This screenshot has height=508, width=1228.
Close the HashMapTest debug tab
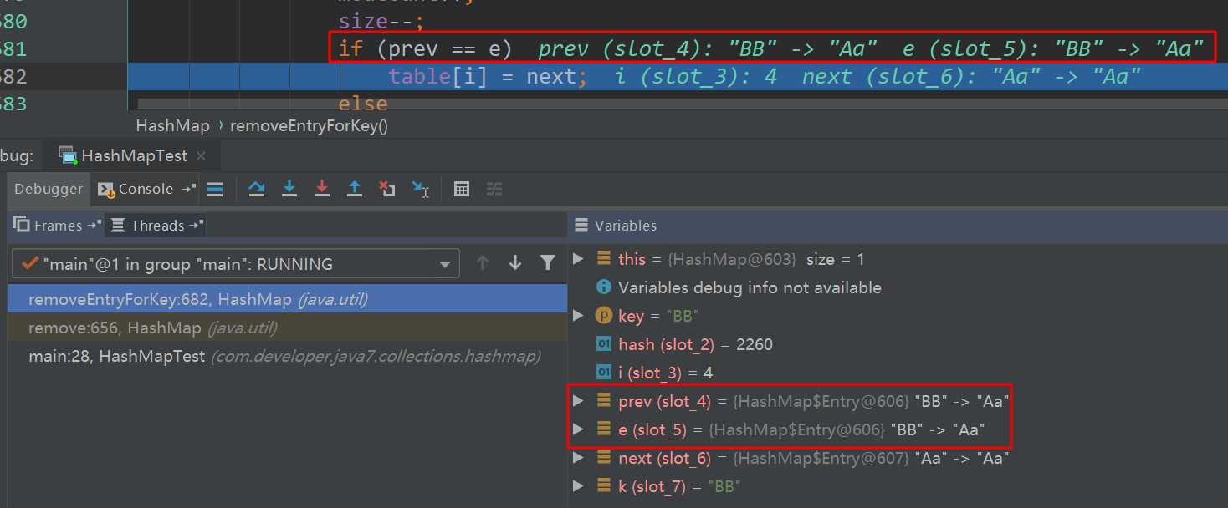202,156
